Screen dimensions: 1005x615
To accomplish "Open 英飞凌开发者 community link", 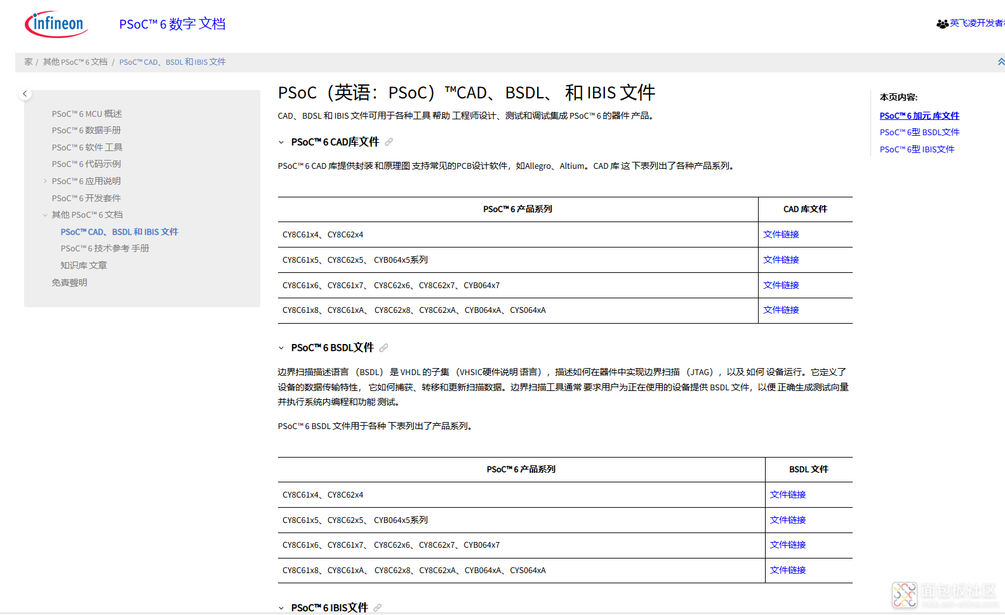I will (x=977, y=23).
